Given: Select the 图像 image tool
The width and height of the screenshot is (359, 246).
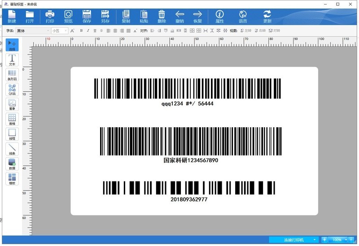Looking at the screenshot, I should coord(12,104).
